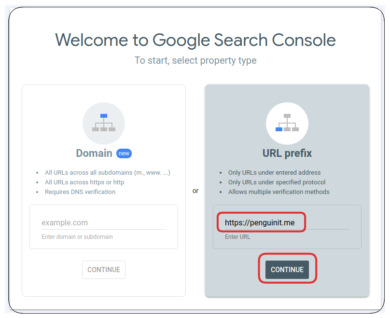Click 'Only URLs under entered address' bullet
The height and width of the screenshot is (318, 390).
coord(274,173)
